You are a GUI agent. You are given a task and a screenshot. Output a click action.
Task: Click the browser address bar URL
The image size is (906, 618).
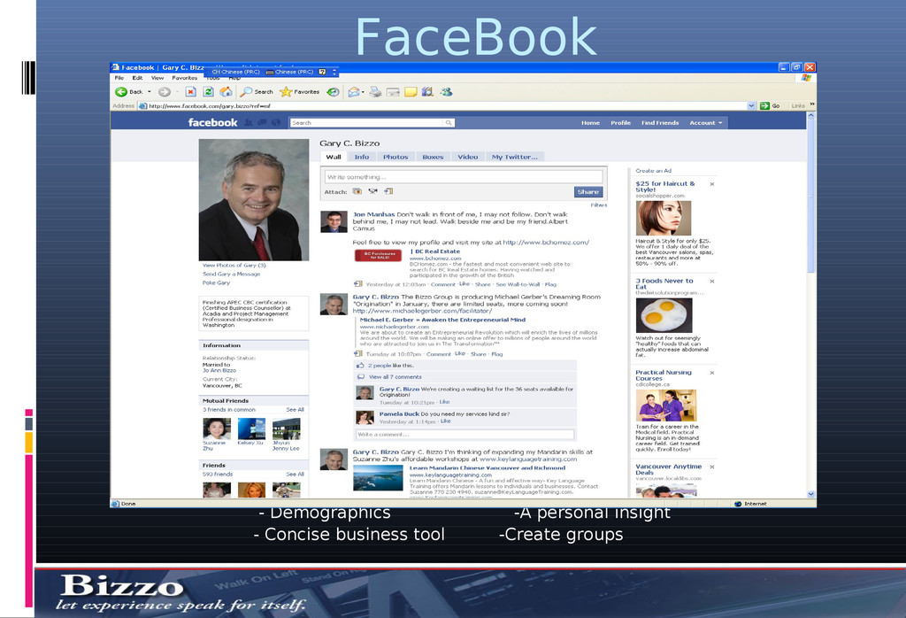209,106
